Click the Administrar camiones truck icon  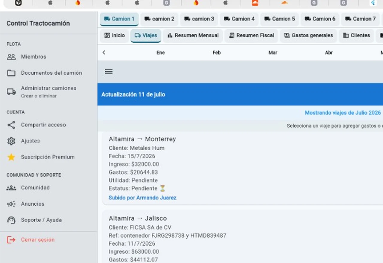pyautogui.click(x=11, y=92)
